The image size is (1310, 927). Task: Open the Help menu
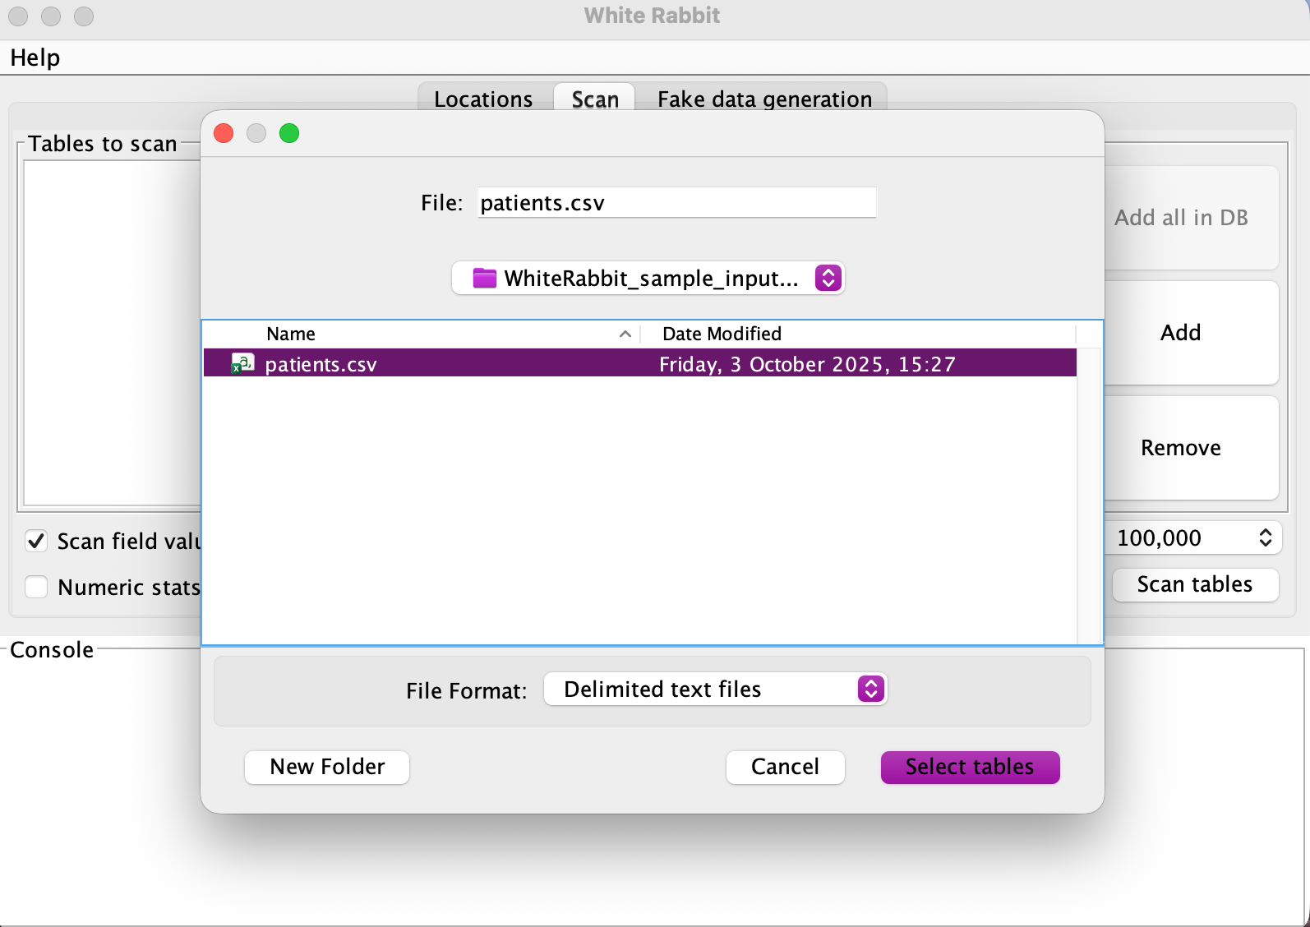pos(35,58)
